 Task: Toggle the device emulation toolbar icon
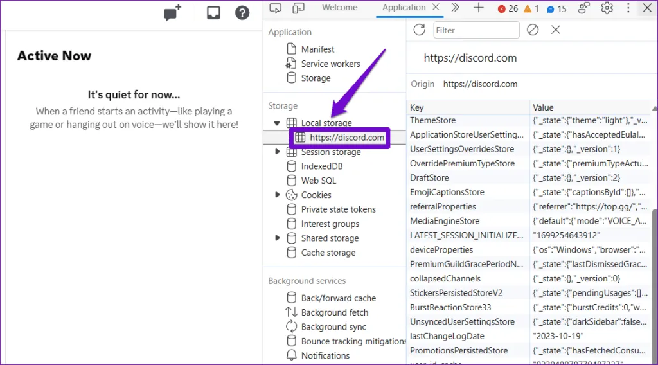(x=298, y=8)
